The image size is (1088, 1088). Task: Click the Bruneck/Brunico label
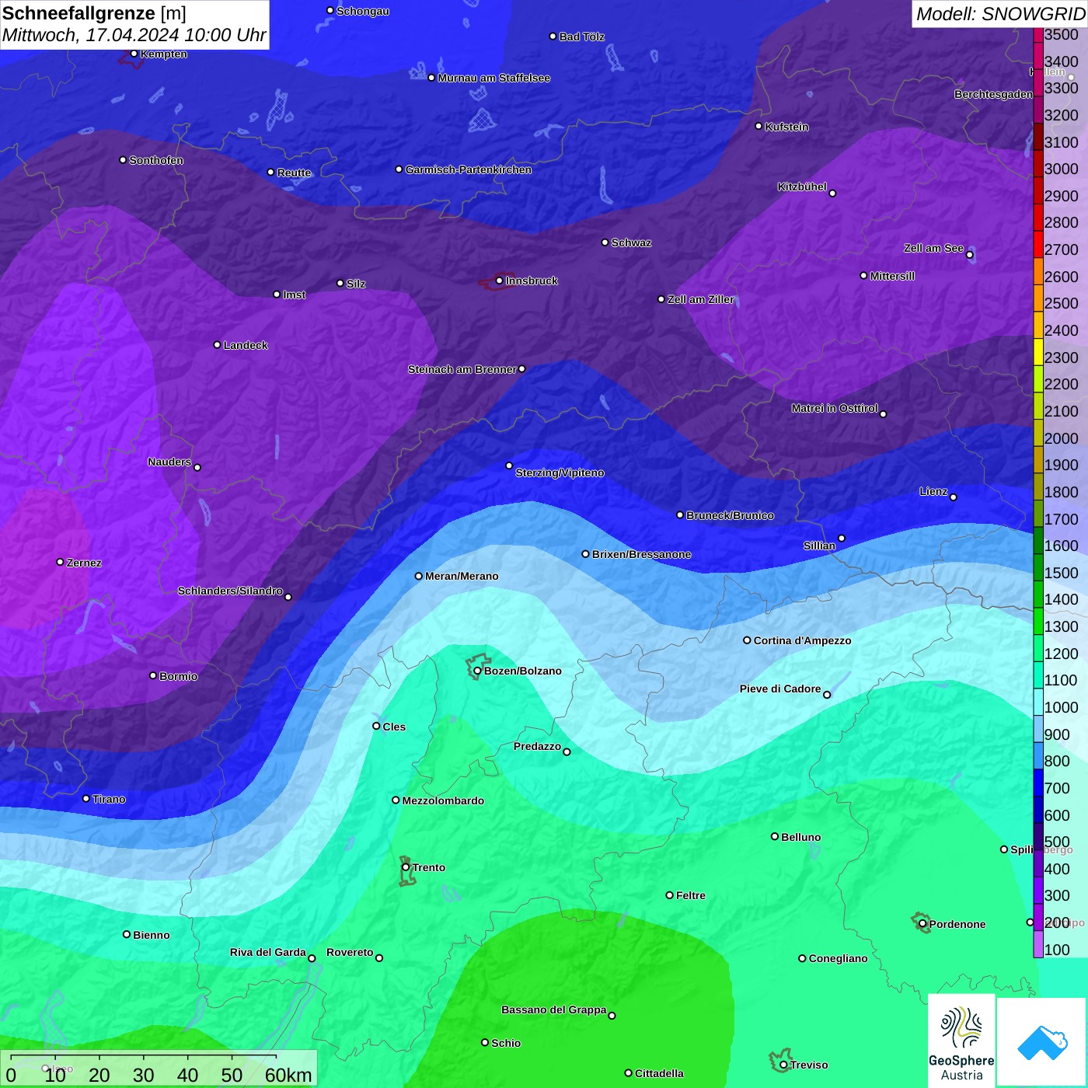[x=730, y=515]
